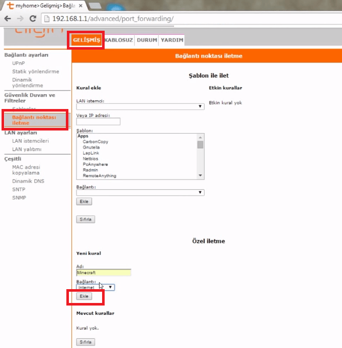Screen dimensions: 342x348
Task: Click Sıfırla button under Şablon ile ilet
Action: [x=85, y=219]
